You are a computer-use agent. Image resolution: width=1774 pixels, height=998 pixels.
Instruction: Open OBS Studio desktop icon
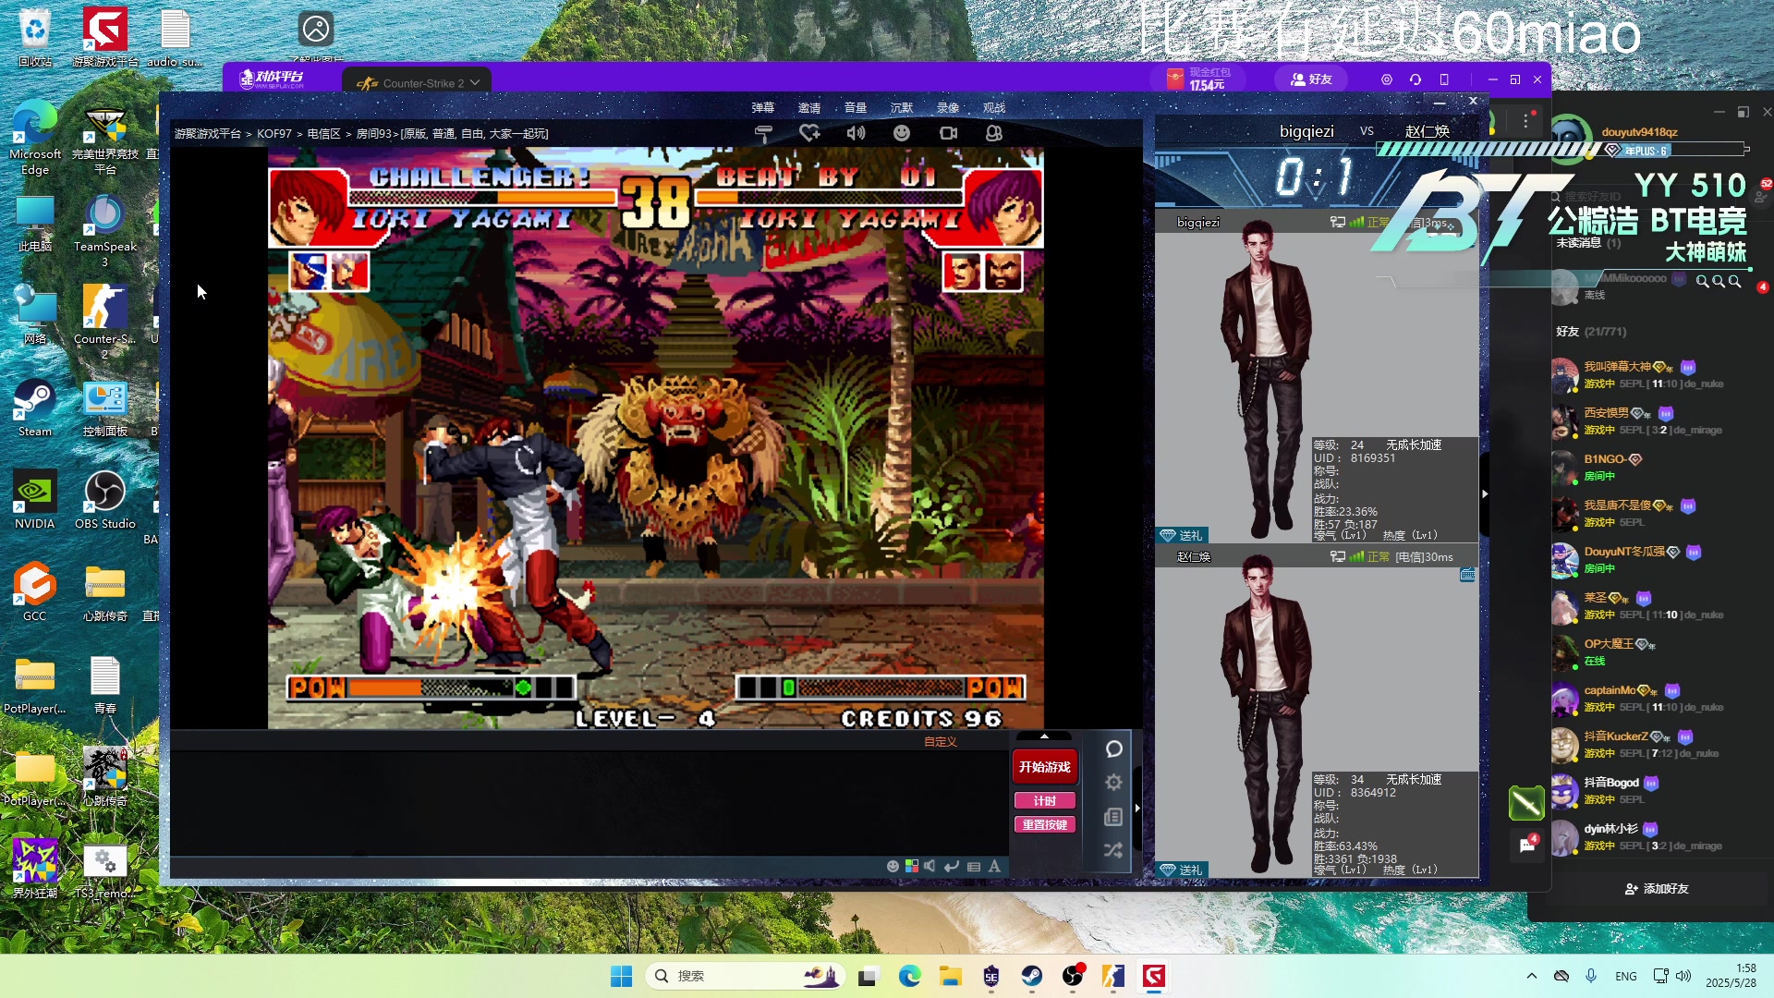104,500
